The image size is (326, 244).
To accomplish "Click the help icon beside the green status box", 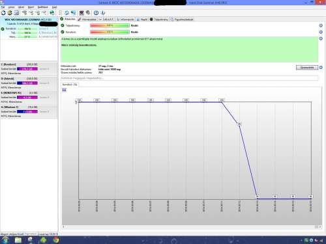I will (x=321, y=38).
